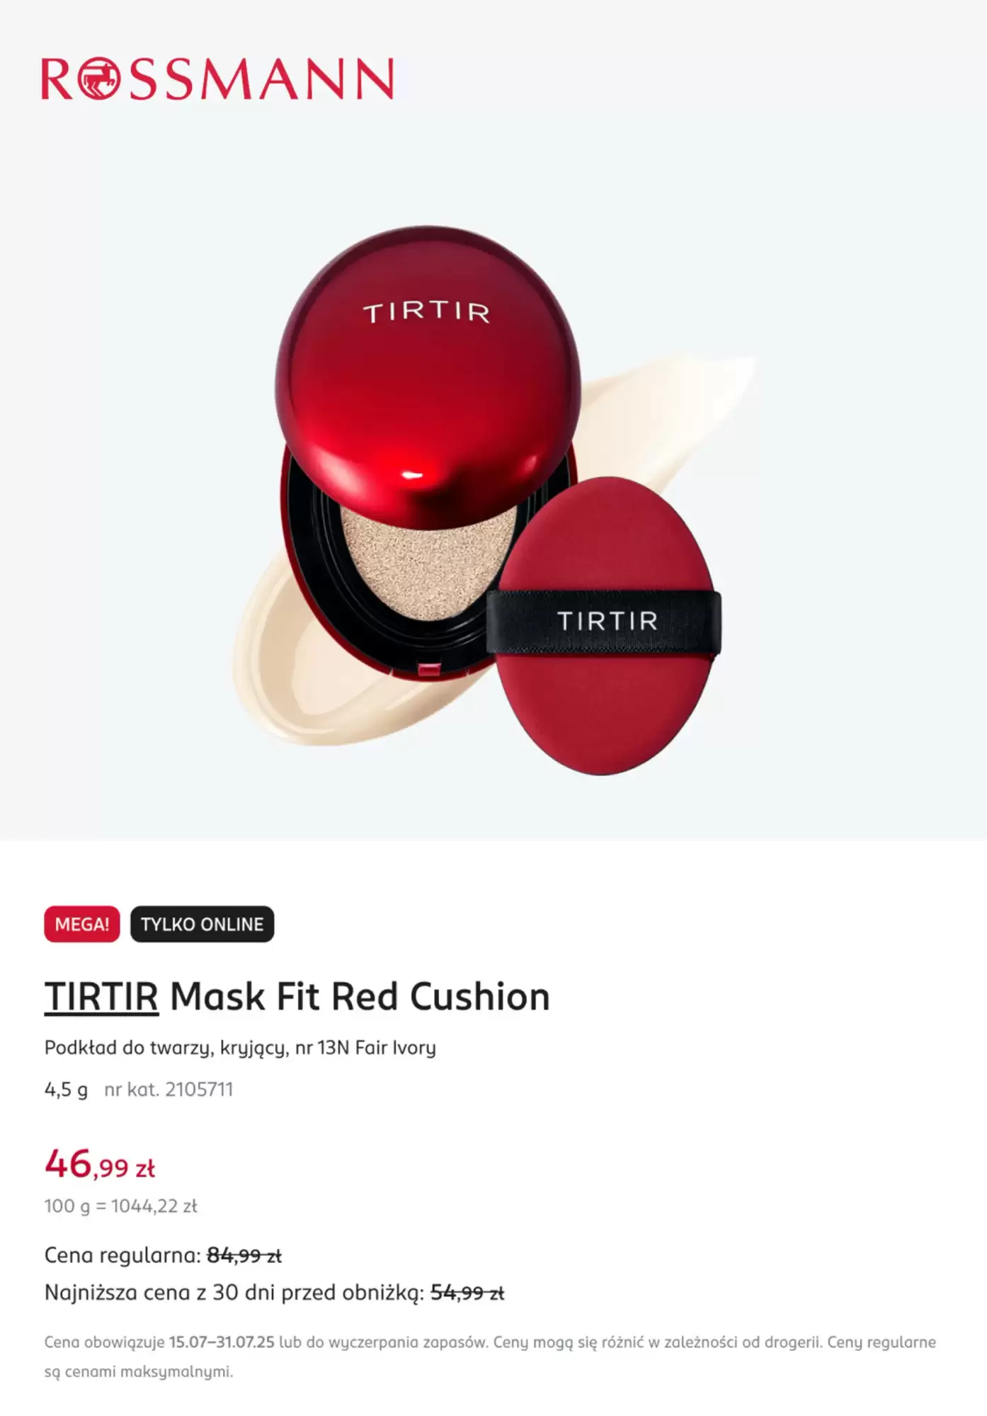Screen dimensions: 987x1416
Task: Click the 46,99 zł promotional price
Action: point(100,1163)
